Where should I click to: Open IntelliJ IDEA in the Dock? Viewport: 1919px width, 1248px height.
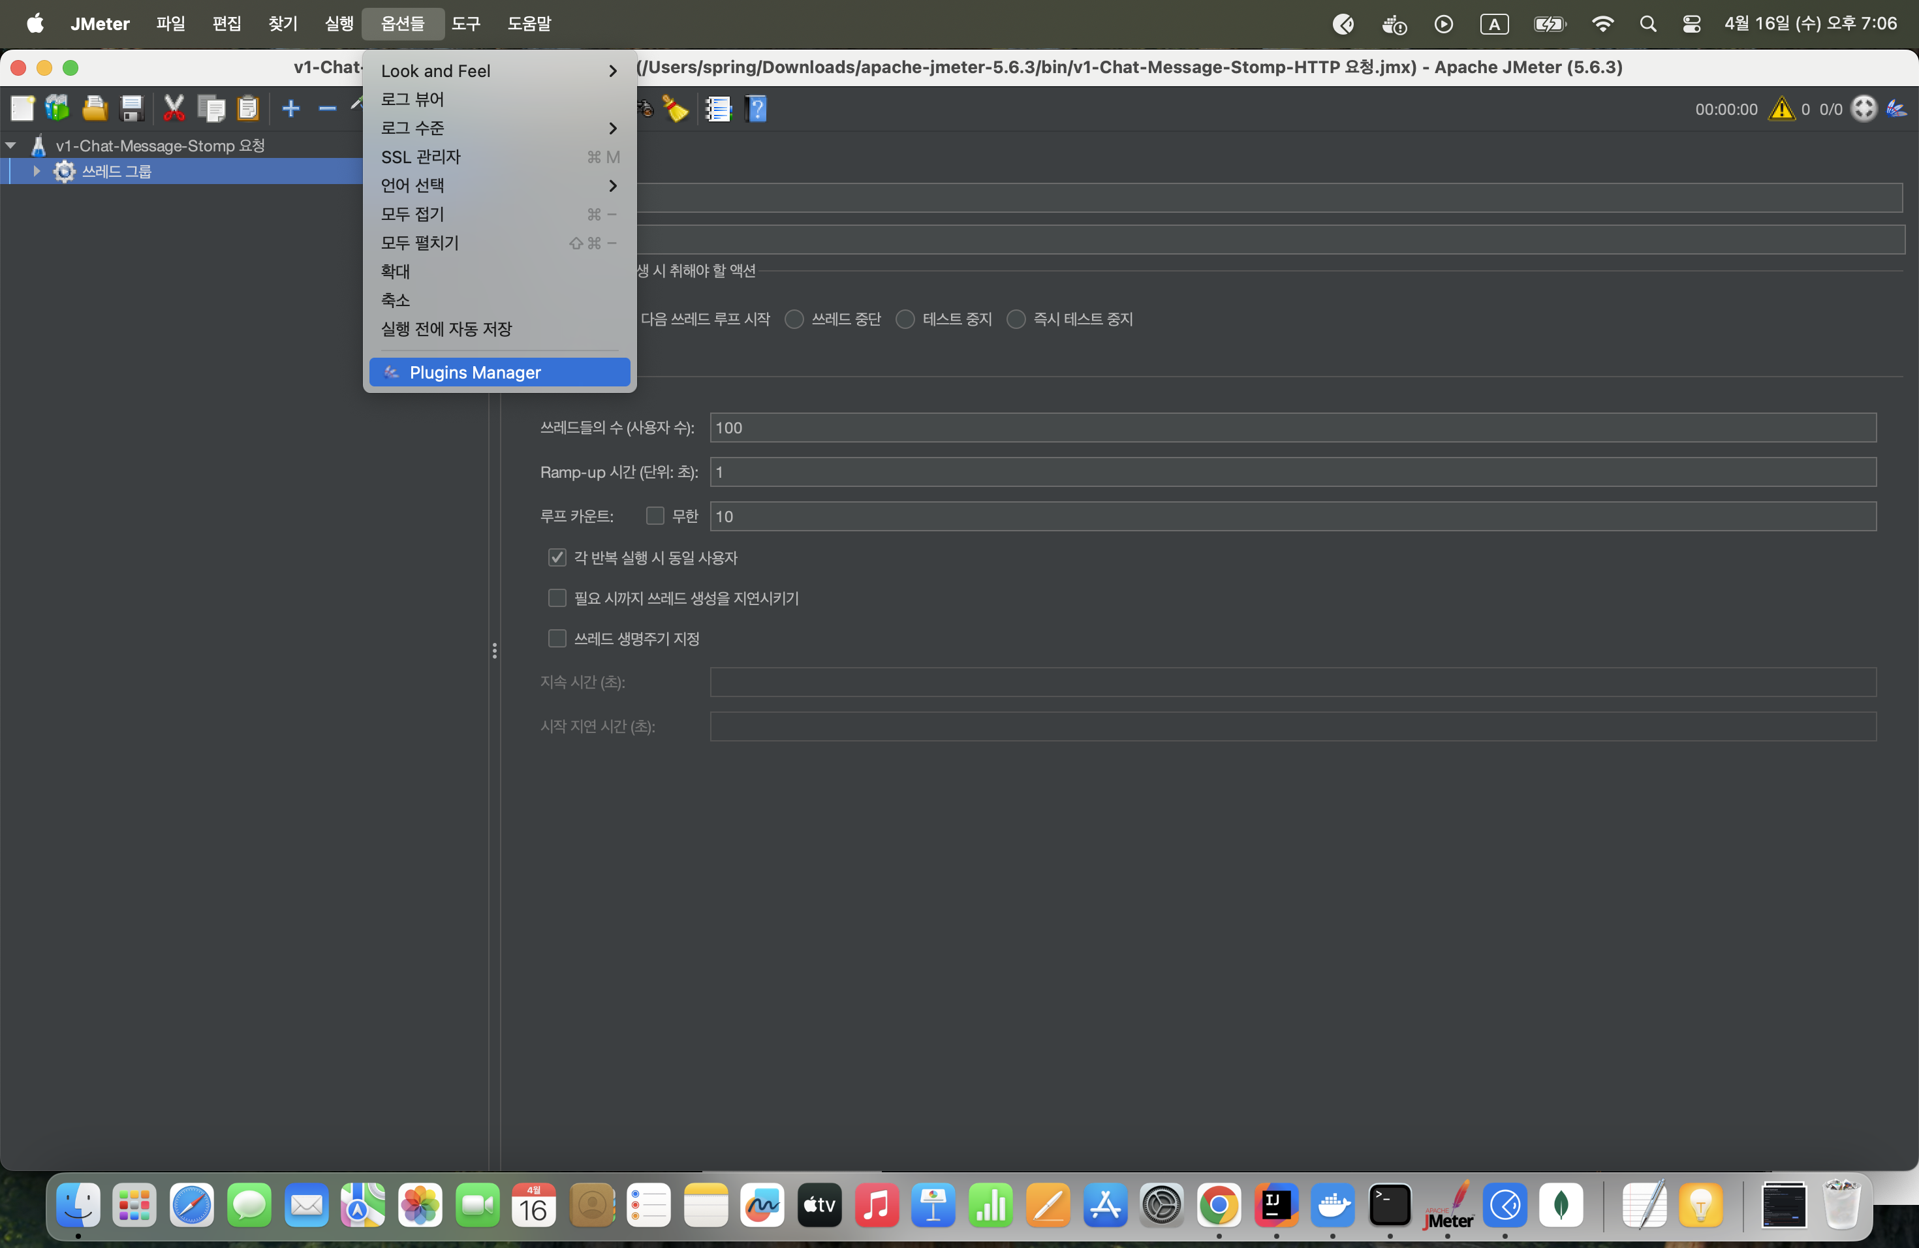click(x=1276, y=1206)
